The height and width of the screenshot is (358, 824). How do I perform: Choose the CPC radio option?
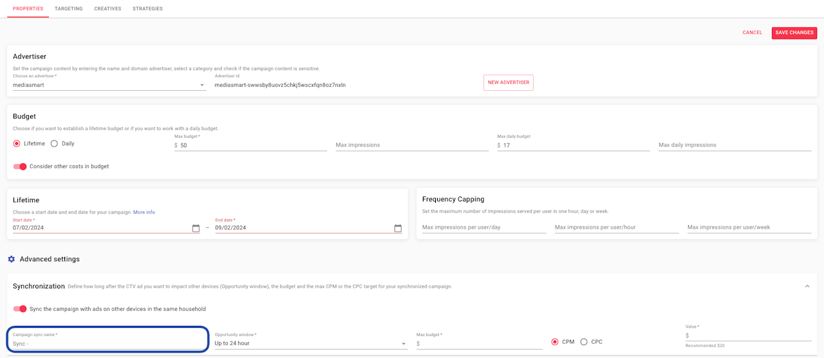coord(584,342)
